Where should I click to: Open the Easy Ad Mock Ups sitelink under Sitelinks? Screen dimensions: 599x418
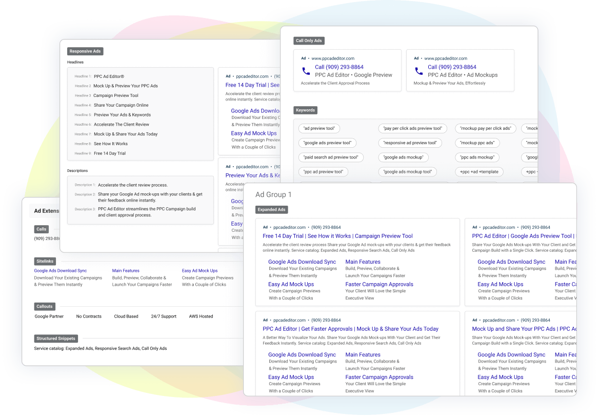(x=199, y=271)
